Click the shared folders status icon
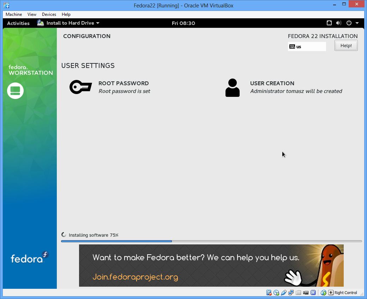 pyautogui.click(x=298, y=292)
